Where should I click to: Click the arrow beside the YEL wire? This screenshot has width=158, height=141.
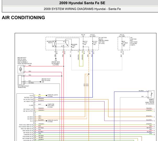pyautogui.click(x=46, y=95)
